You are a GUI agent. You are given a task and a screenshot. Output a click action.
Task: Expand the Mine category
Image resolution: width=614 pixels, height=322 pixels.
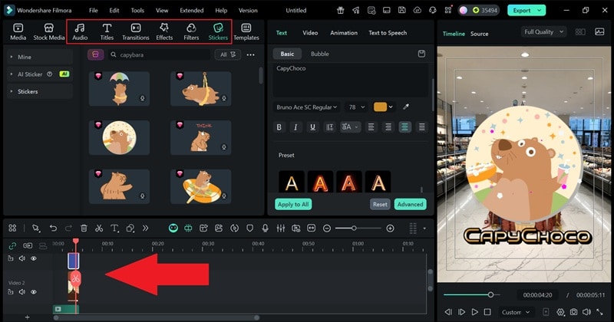[40, 57]
